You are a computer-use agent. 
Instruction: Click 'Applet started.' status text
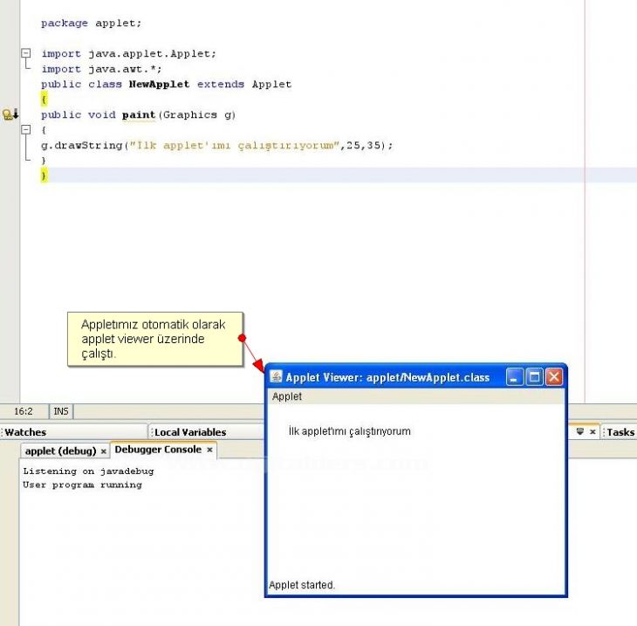point(301,585)
